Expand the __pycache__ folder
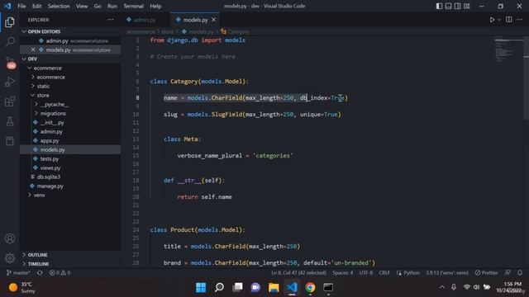The image size is (529, 297). [70, 105]
